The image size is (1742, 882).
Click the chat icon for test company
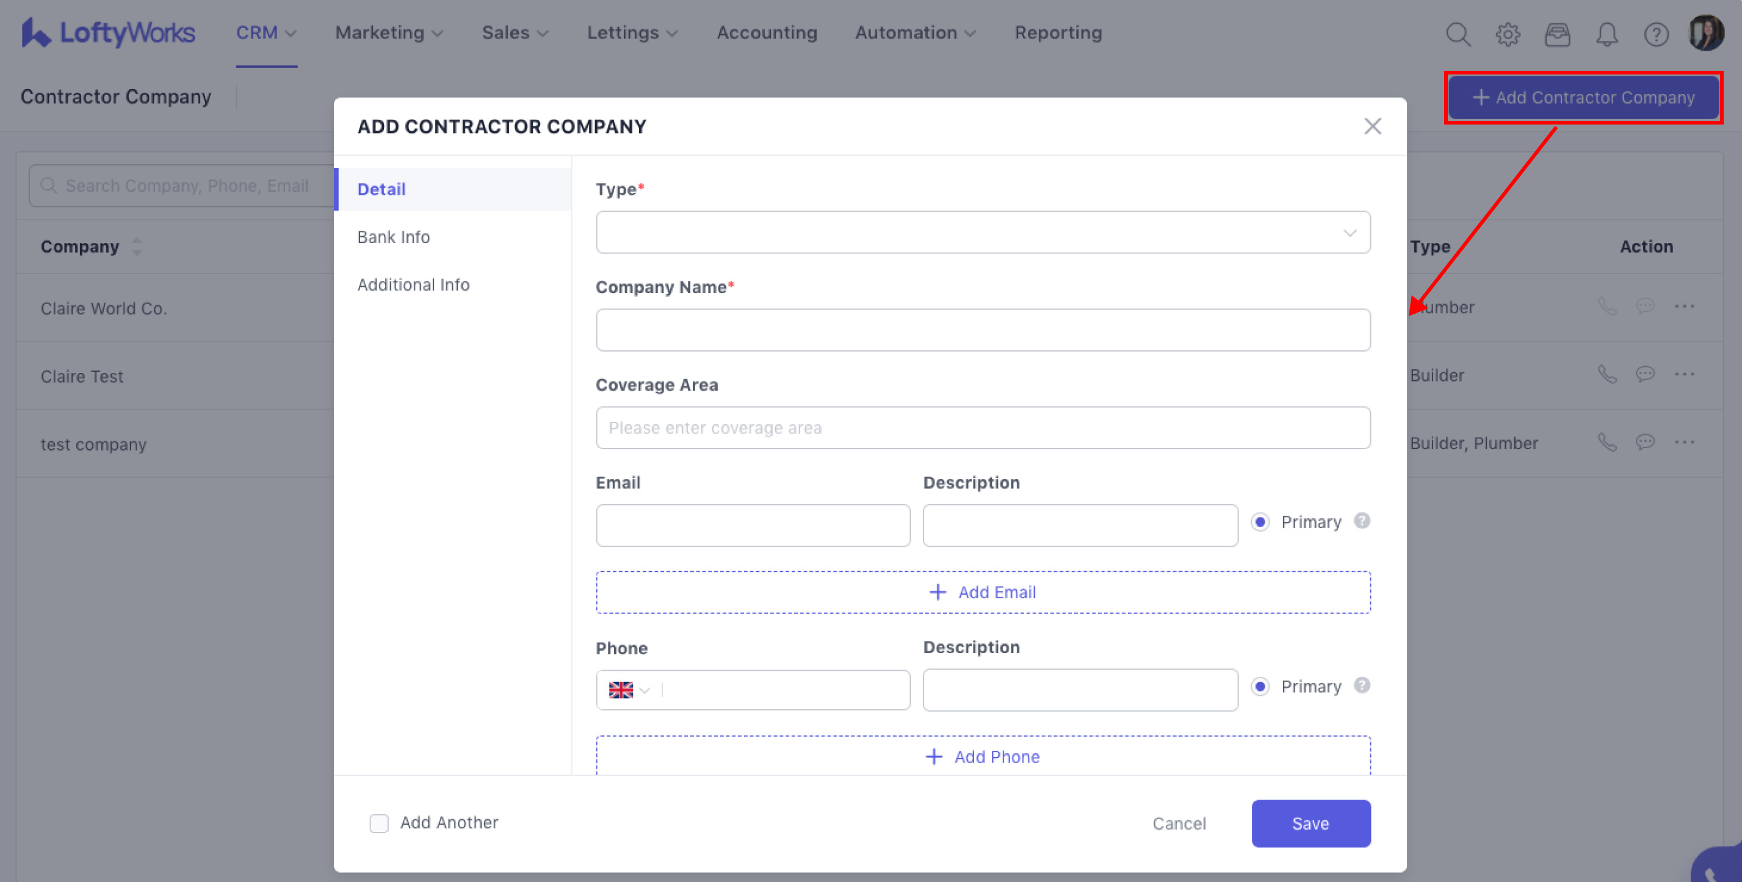click(x=1644, y=443)
